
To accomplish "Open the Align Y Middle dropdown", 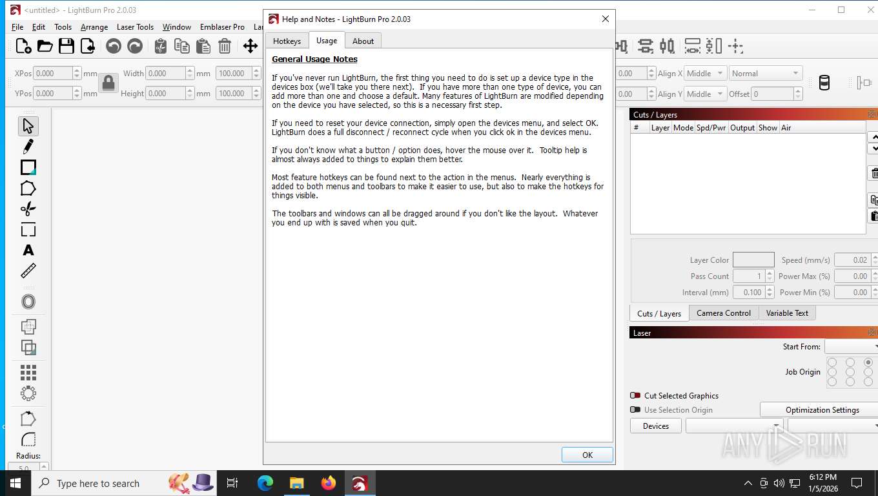I will [705, 94].
